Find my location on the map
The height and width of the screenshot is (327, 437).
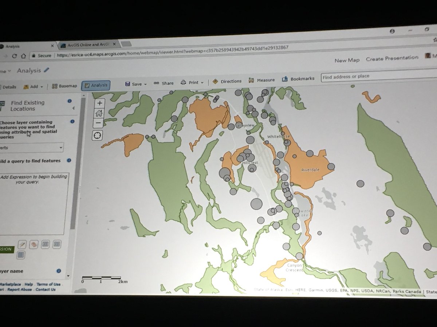98,135
